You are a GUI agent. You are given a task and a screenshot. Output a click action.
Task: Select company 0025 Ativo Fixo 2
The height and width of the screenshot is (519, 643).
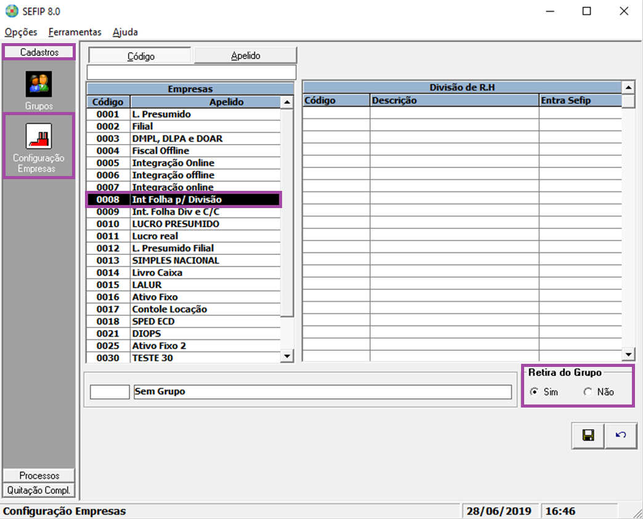[184, 346]
